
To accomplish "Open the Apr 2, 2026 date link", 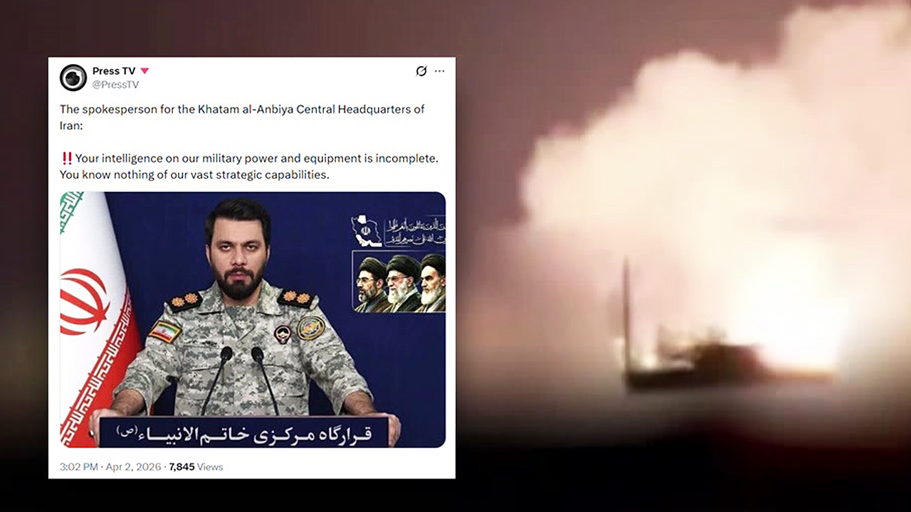I will tap(134, 467).
